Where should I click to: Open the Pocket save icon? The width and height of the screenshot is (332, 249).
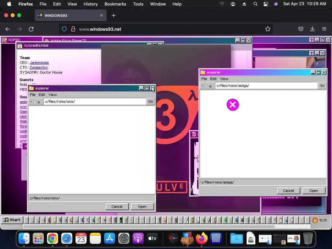301,29
